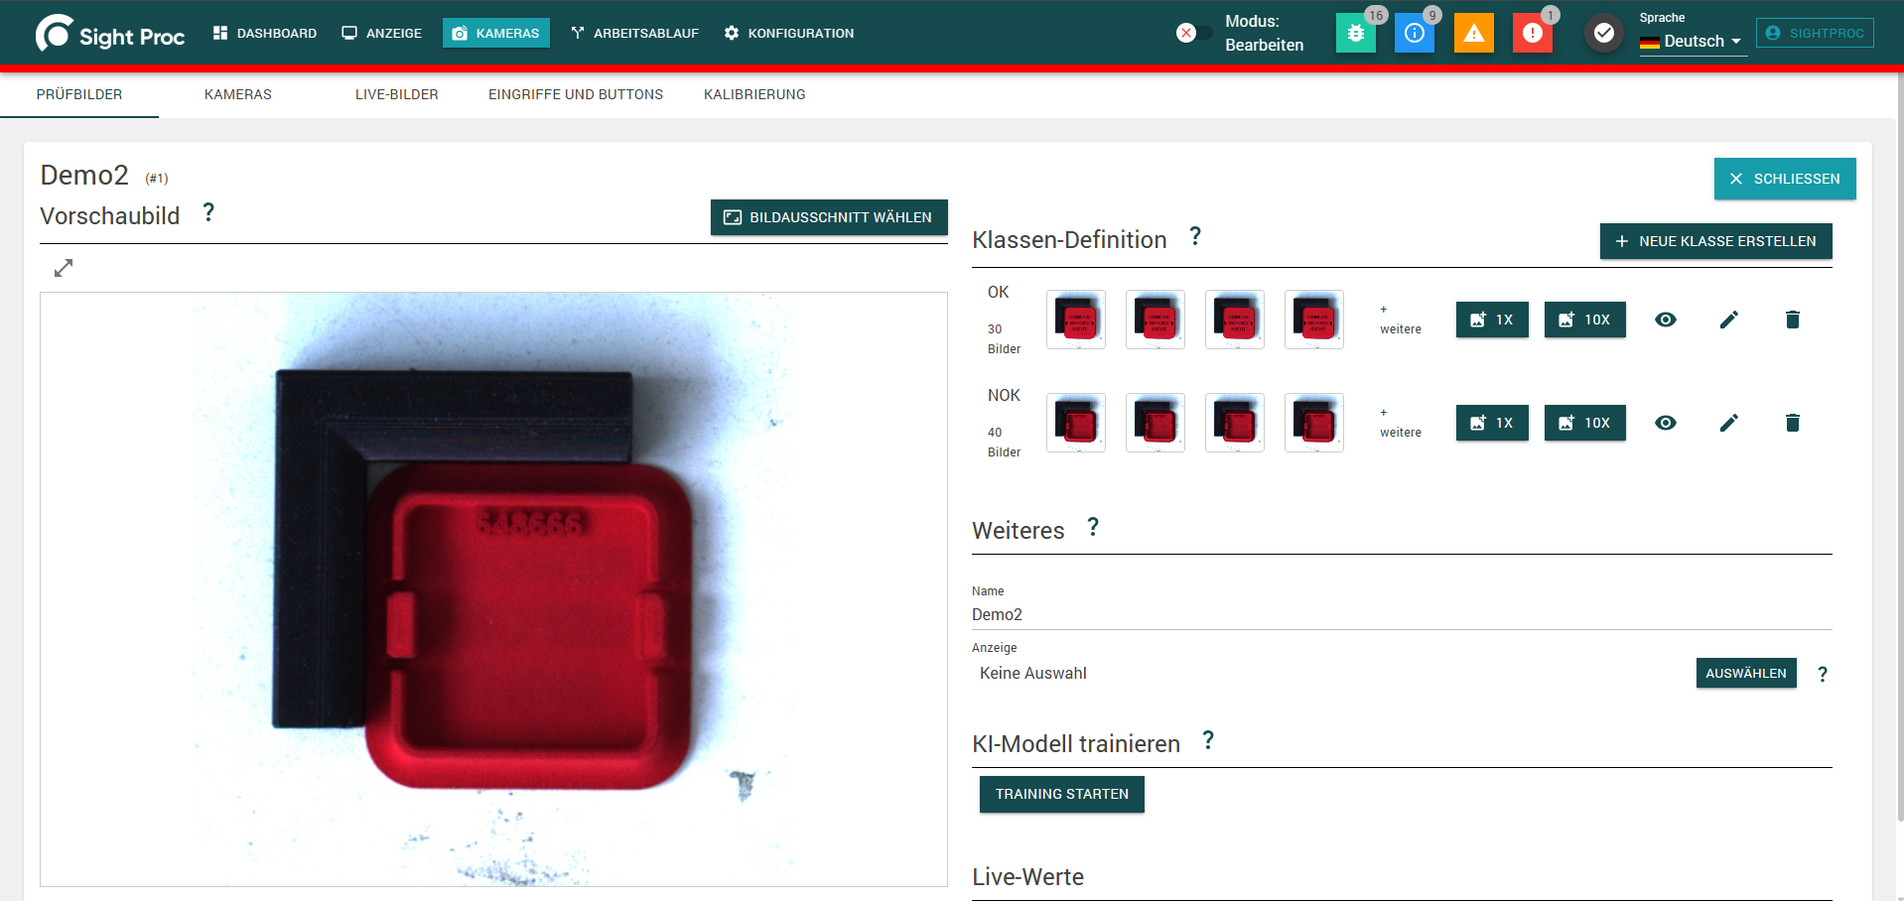Capture 10X images for NOK class
This screenshot has height=901, width=1904.
(1585, 423)
